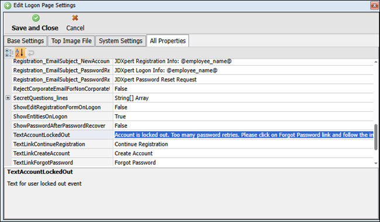Click the green Save checkmark icon
This screenshot has width=380, height=222.
coord(36,18)
